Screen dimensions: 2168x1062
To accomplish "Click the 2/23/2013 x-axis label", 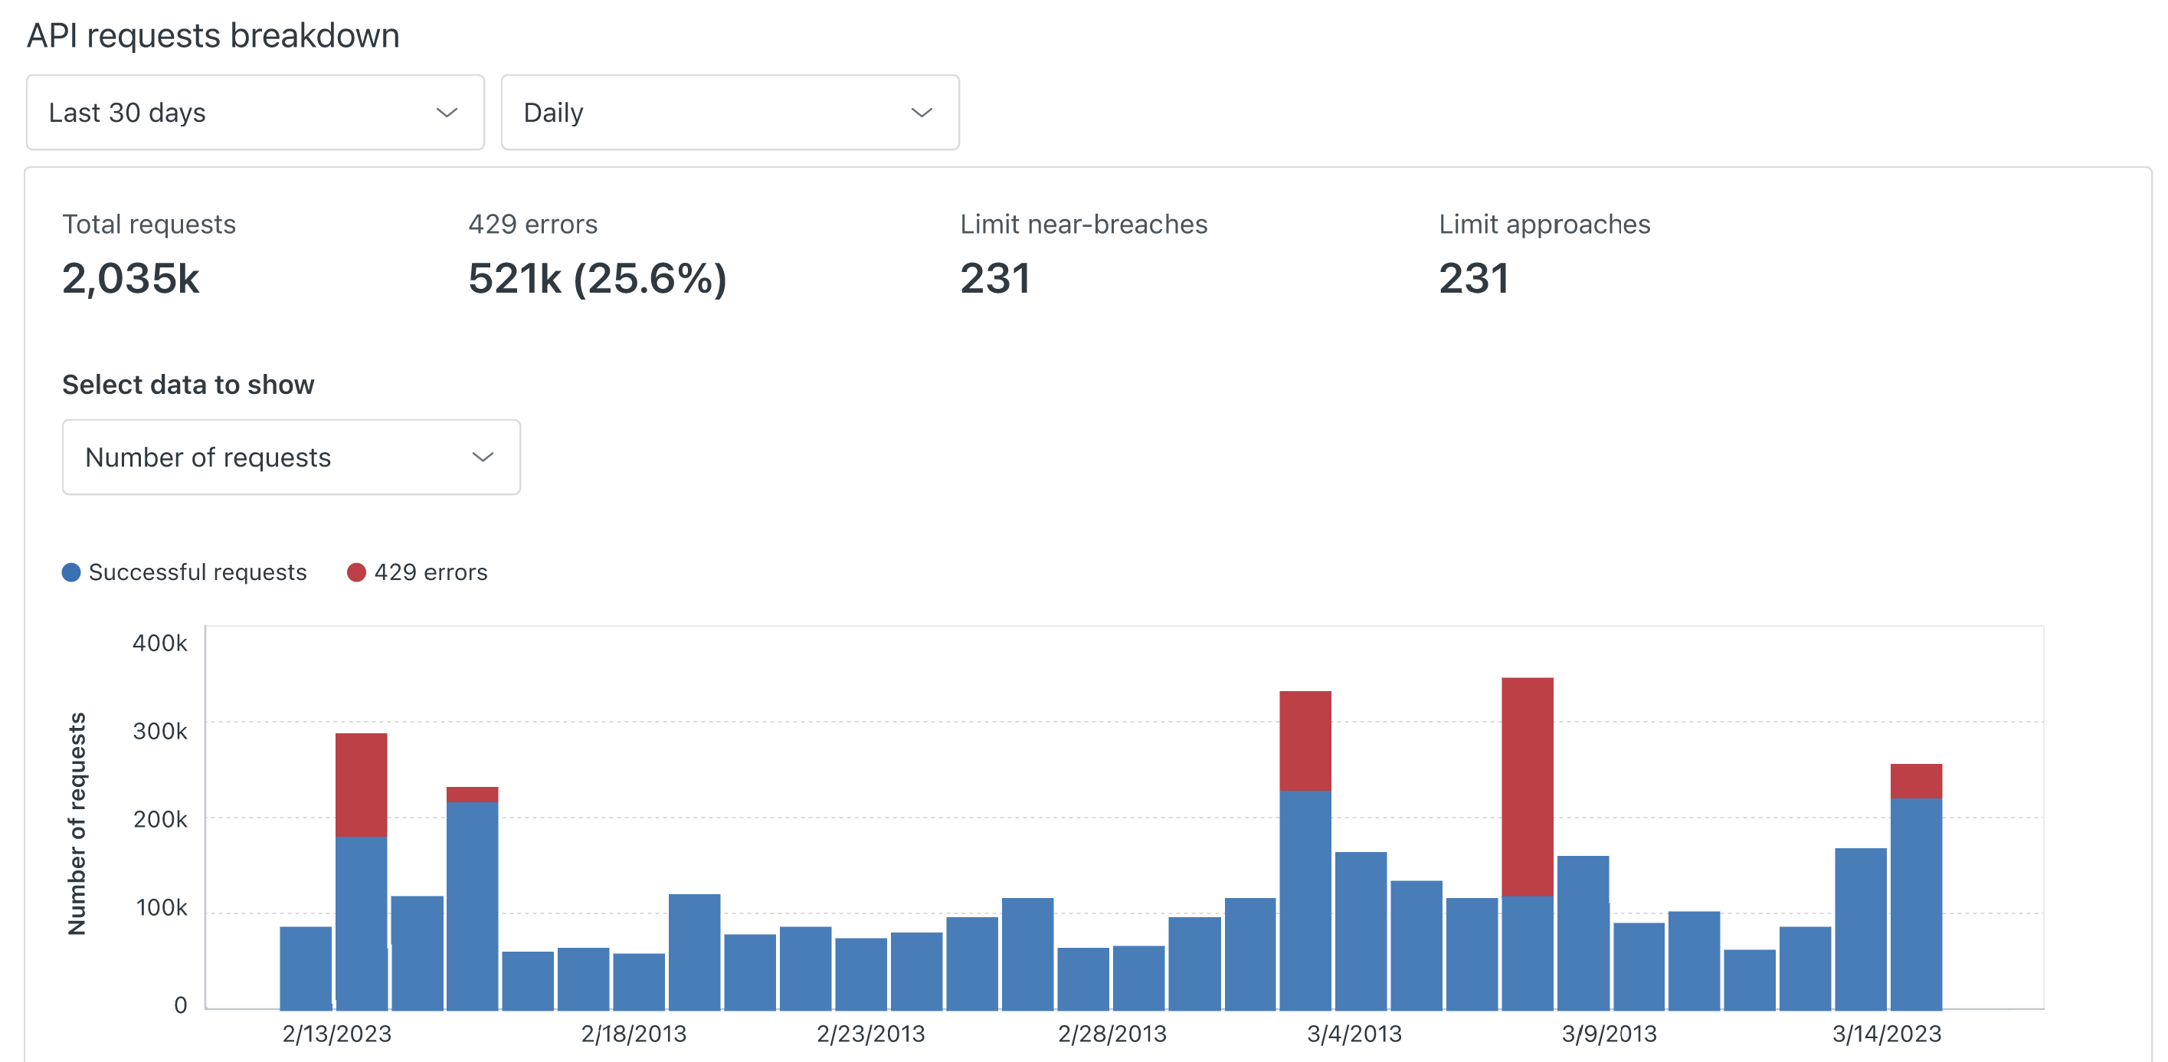I will (871, 1034).
